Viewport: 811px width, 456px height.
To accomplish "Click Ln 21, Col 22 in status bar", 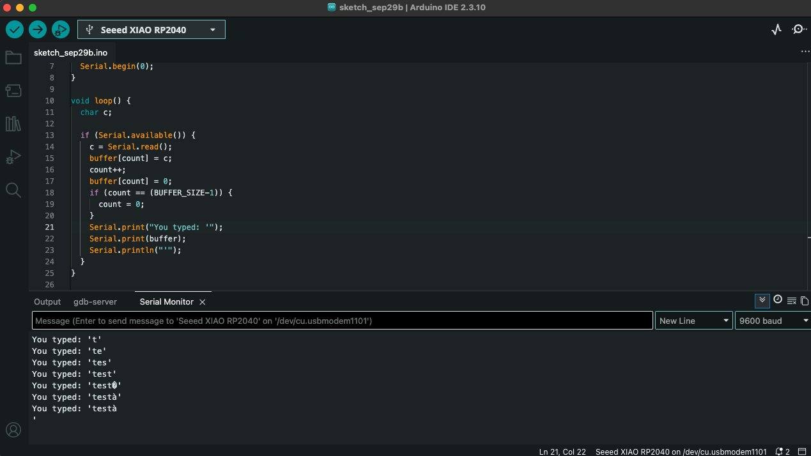I will [x=562, y=452].
